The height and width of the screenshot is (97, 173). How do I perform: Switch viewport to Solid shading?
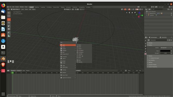(137, 9)
